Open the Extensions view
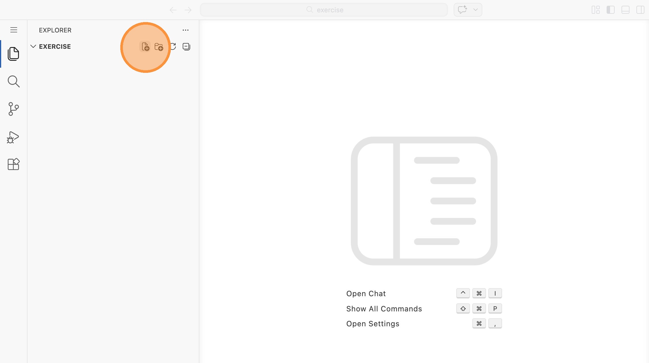The image size is (649, 363). pyautogui.click(x=13, y=164)
